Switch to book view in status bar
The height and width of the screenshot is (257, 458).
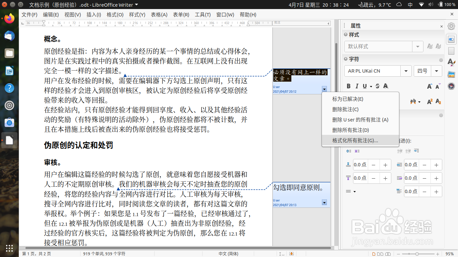[x=388, y=254]
